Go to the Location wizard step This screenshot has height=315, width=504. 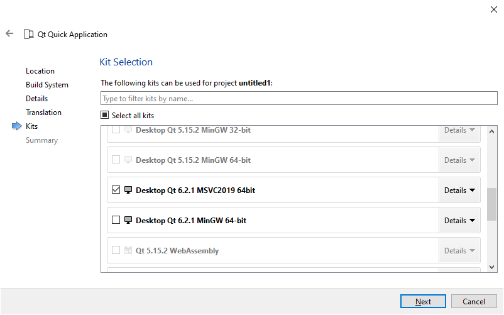point(40,71)
